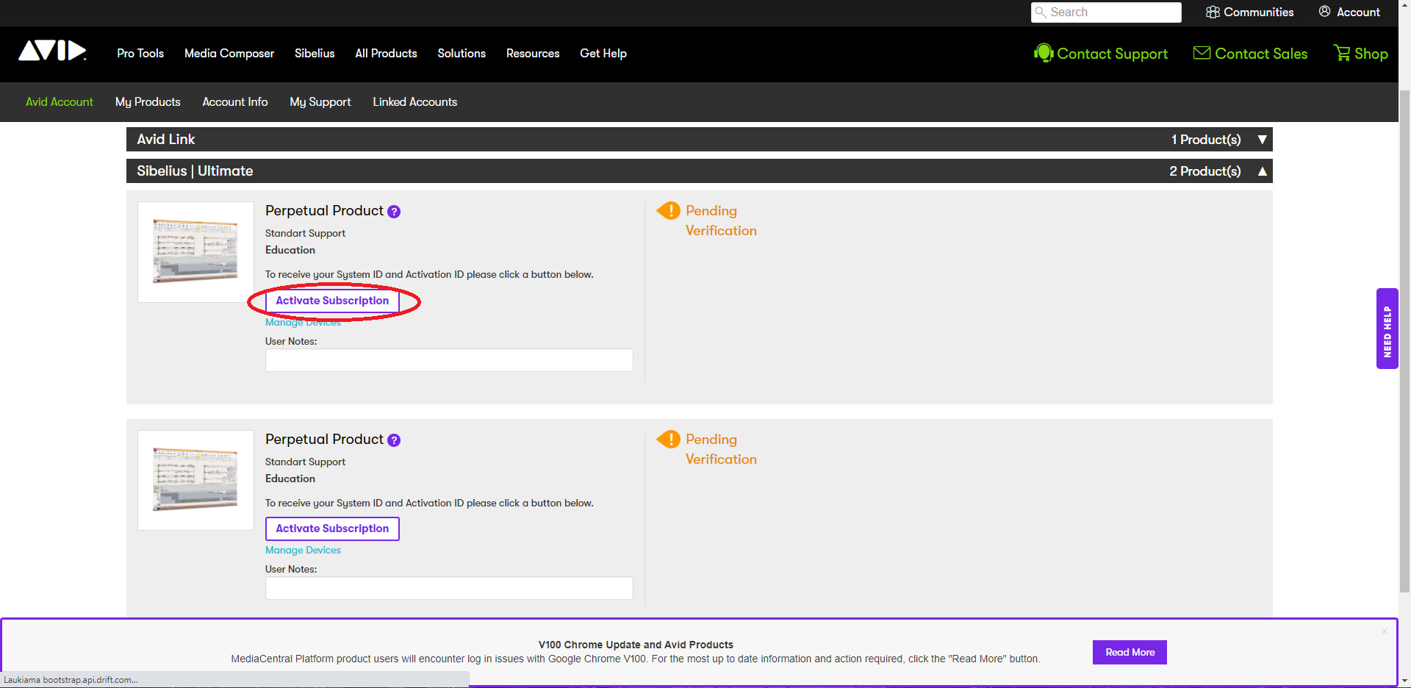
Task: Close the Chrome update notification banner
Action: click(1384, 631)
